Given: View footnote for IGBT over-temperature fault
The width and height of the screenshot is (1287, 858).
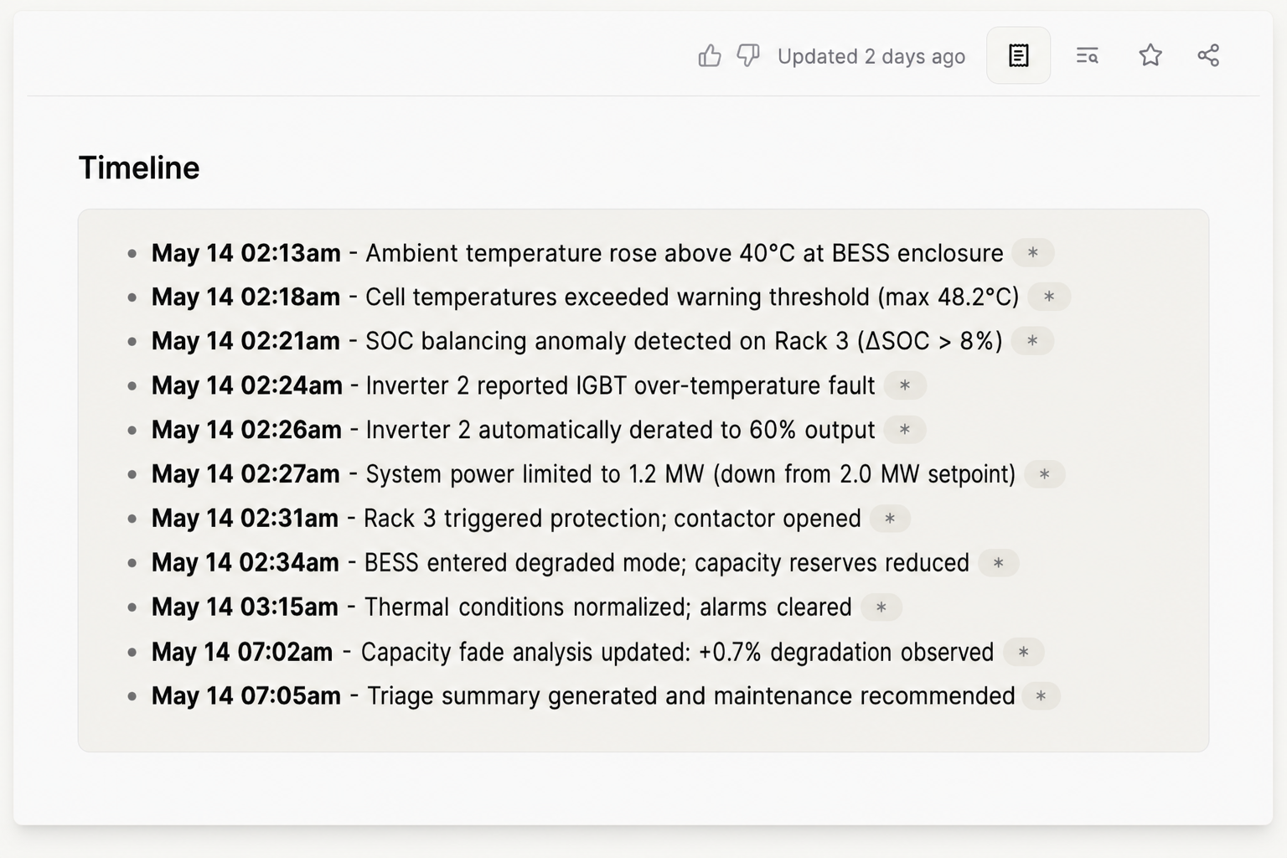Looking at the screenshot, I should 904,385.
